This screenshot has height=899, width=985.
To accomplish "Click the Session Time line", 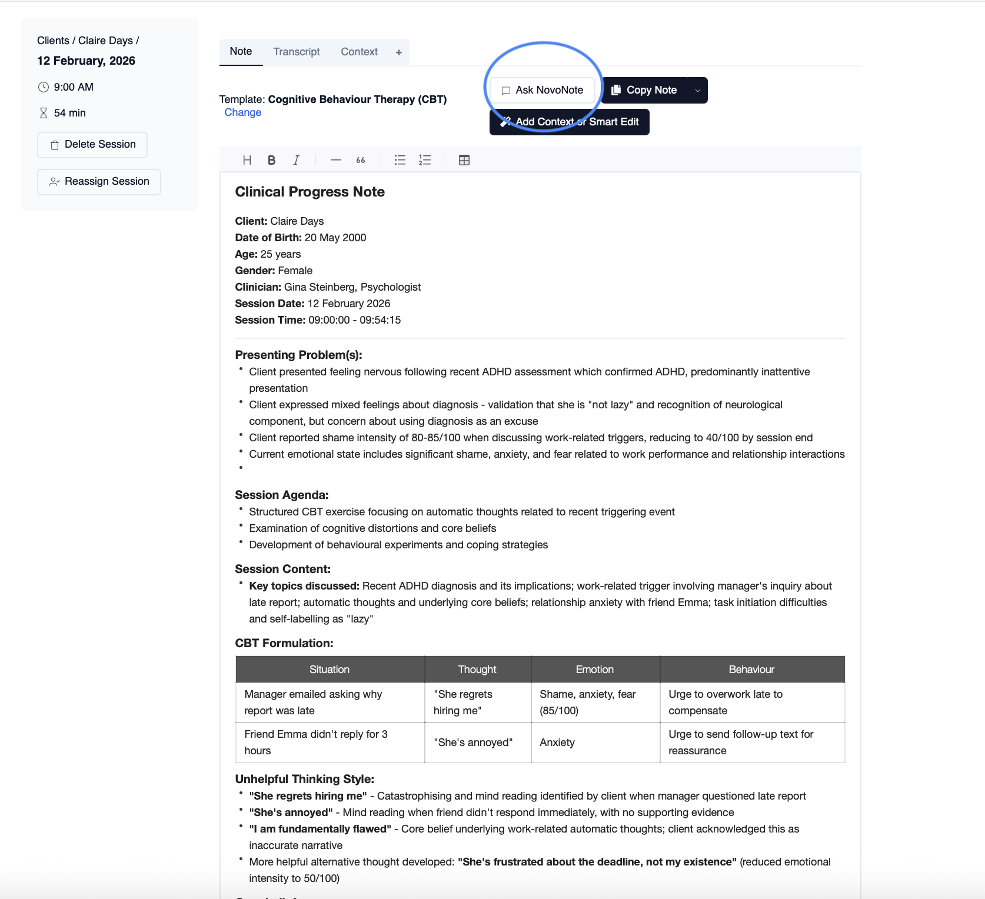I will click(318, 320).
